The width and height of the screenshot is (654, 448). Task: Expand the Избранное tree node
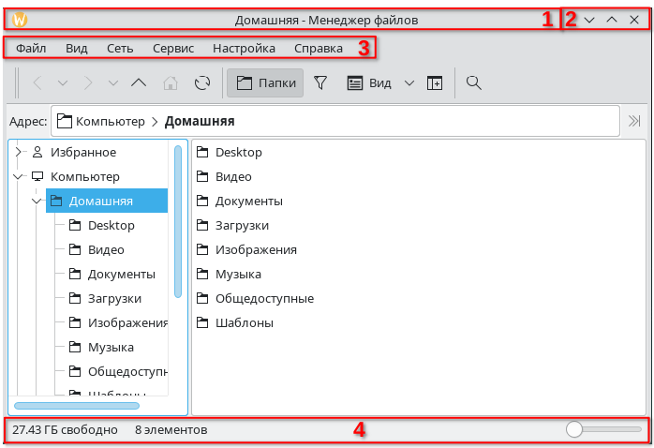(x=19, y=153)
